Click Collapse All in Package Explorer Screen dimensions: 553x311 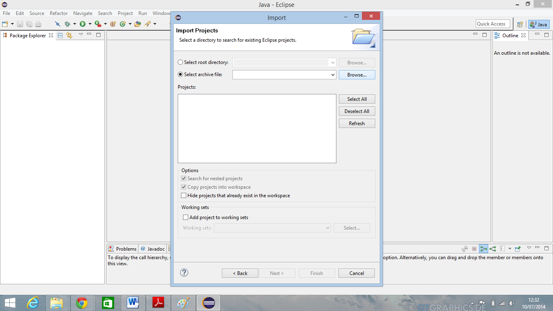(60, 35)
